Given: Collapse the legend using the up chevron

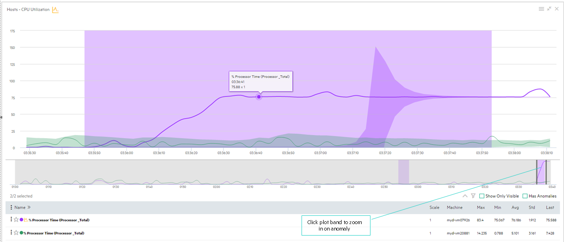Looking at the screenshot, I should [x=465, y=196].
